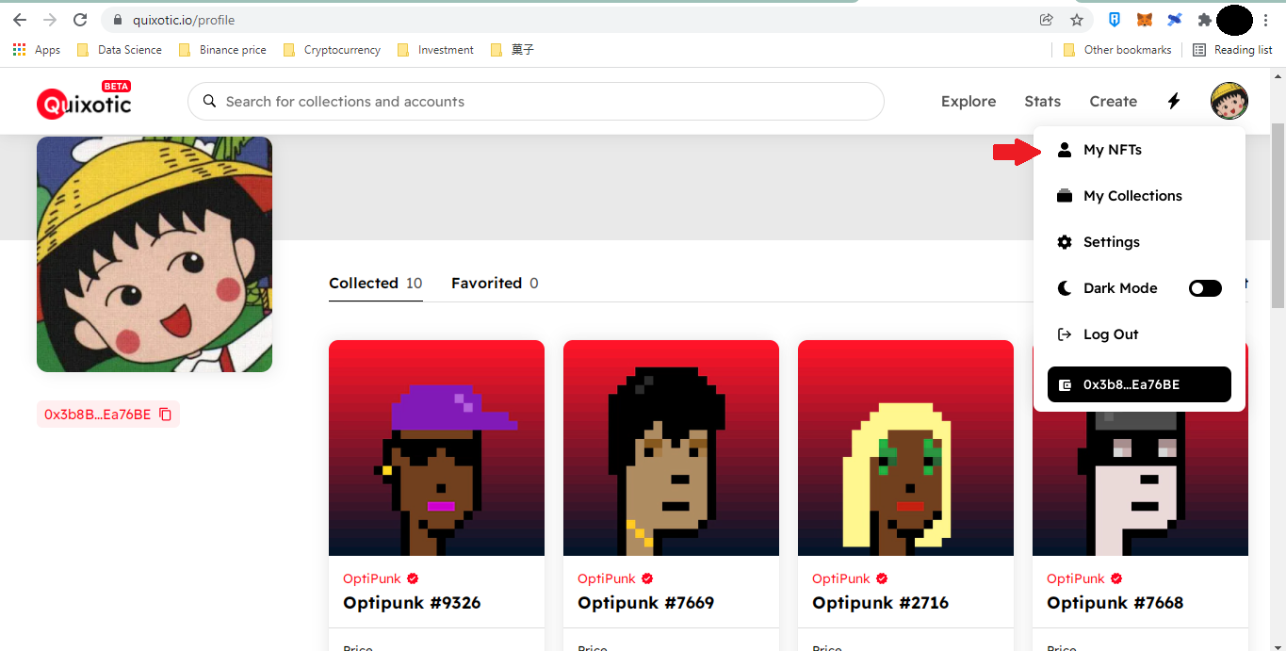Focus the collections and accounts search box
Screen dimensions: 1286x651
point(535,101)
